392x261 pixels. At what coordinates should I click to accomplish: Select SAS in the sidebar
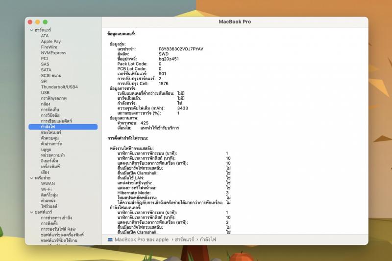pos(45,64)
